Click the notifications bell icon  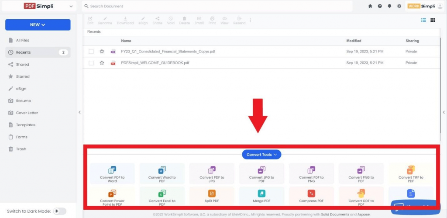[389, 6]
